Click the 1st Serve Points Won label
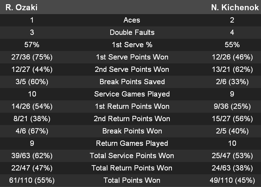 (132, 57)
